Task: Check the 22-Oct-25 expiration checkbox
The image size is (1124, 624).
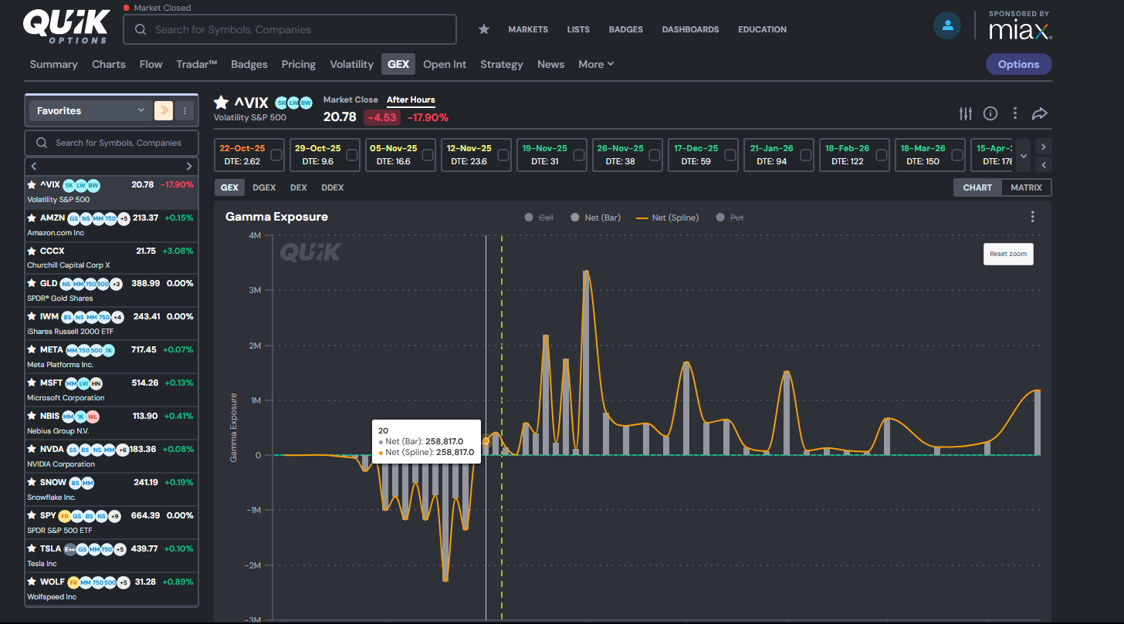Action: 276,155
